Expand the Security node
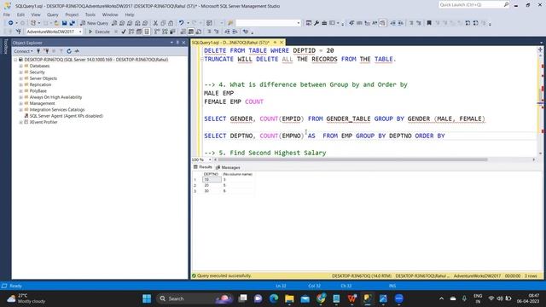This screenshot has height=307, width=546. 20,72
